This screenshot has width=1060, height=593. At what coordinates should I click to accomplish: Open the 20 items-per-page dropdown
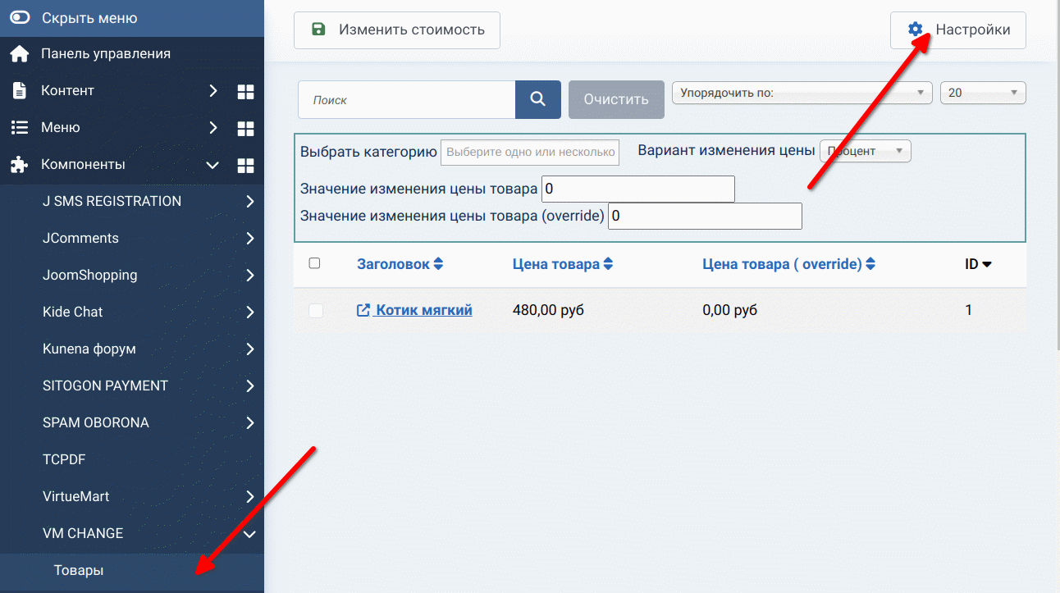pyautogui.click(x=983, y=93)
